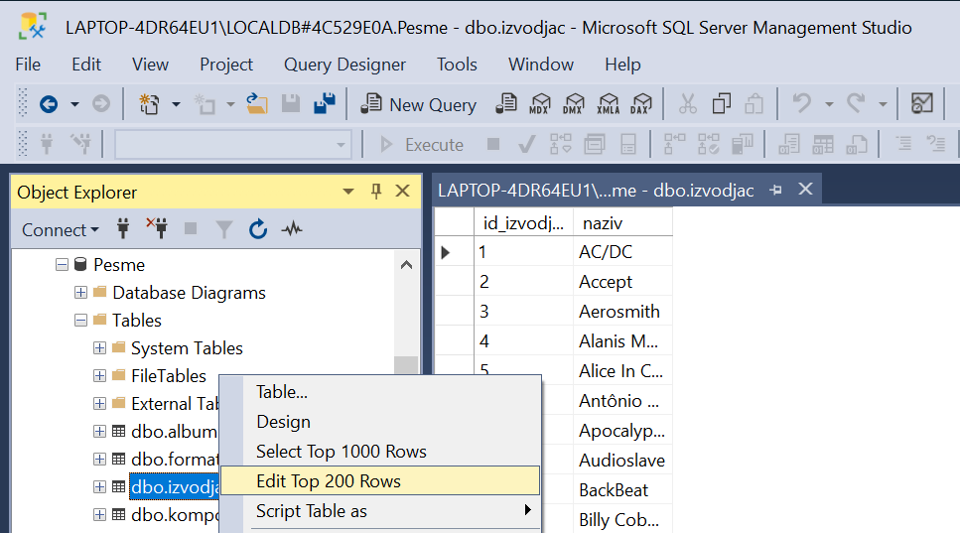Choose Table... from the context menu
Viewport: 960px width, 533px height.
click(x=380, y=392)
